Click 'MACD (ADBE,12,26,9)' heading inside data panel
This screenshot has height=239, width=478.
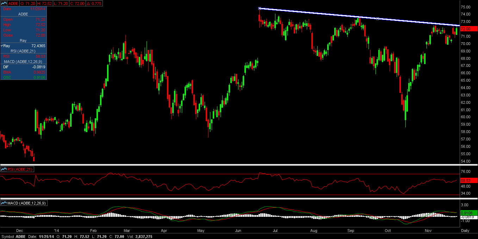pyautogui.click(x=23, y=62)
